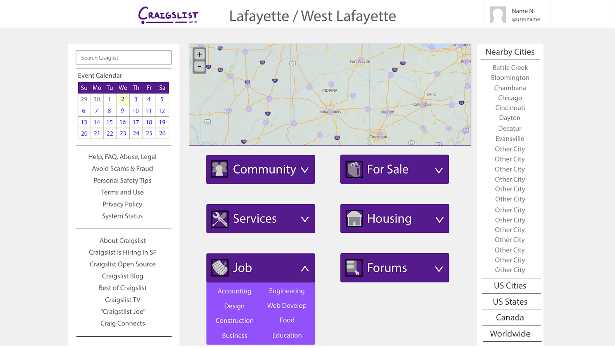Expand the Housing category chevron

point(439,220)
